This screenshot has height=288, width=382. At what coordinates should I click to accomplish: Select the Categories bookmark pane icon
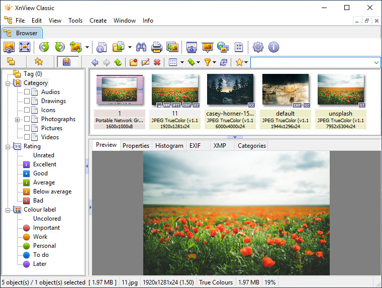(66, 62)
